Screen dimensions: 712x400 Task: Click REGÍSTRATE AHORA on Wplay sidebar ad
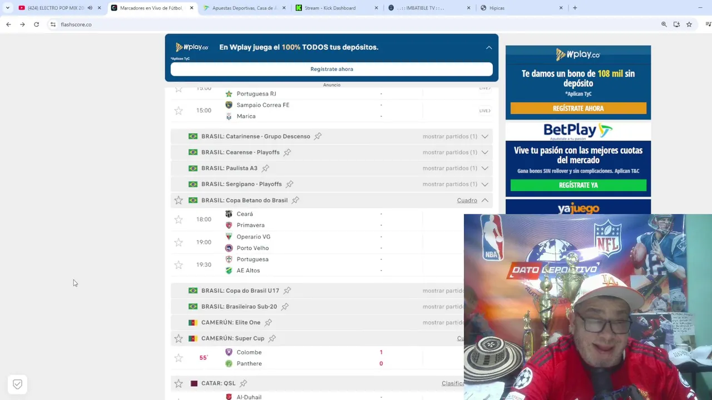click(x=578, y=108)
